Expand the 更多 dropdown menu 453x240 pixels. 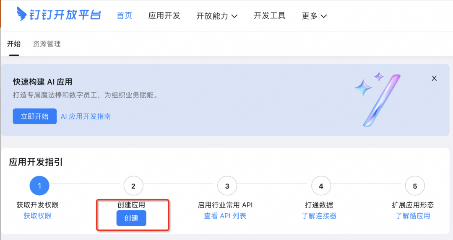pos(314,16)
